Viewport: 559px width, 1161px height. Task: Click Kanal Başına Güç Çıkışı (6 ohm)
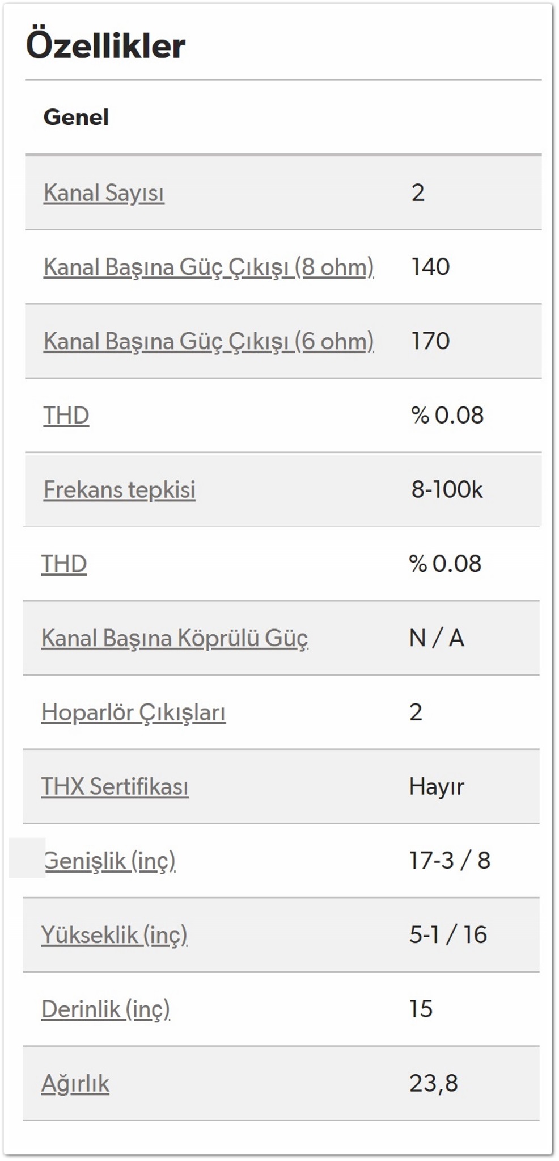click(209, 341)
